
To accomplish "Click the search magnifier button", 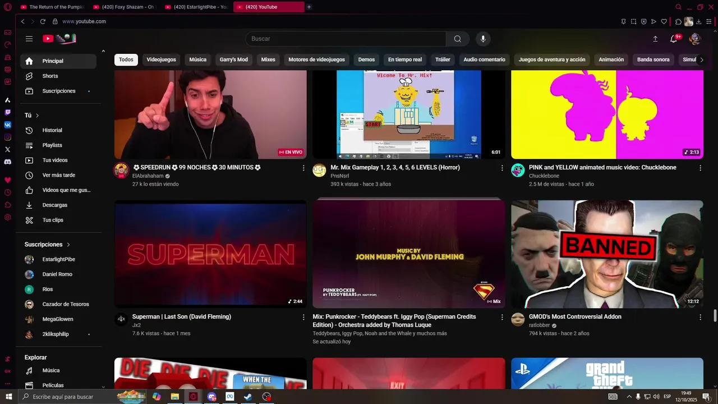I will tap(458, 39).
